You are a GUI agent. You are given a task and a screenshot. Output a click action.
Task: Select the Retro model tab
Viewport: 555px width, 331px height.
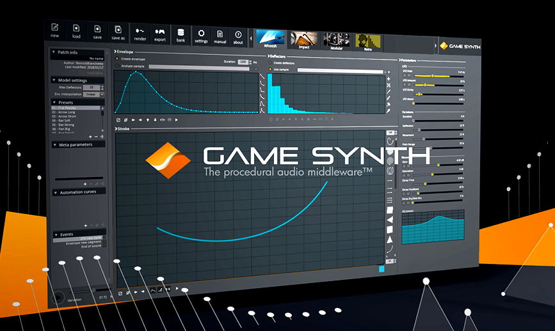(x=367, y=42)
